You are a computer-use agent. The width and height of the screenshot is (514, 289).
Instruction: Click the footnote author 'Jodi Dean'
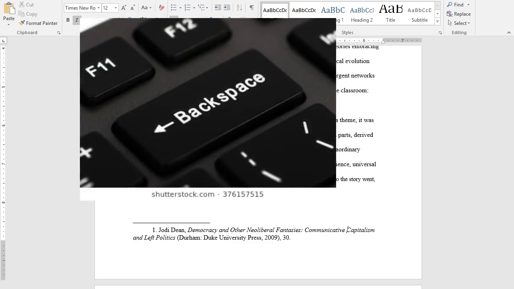tap(171, 230)
